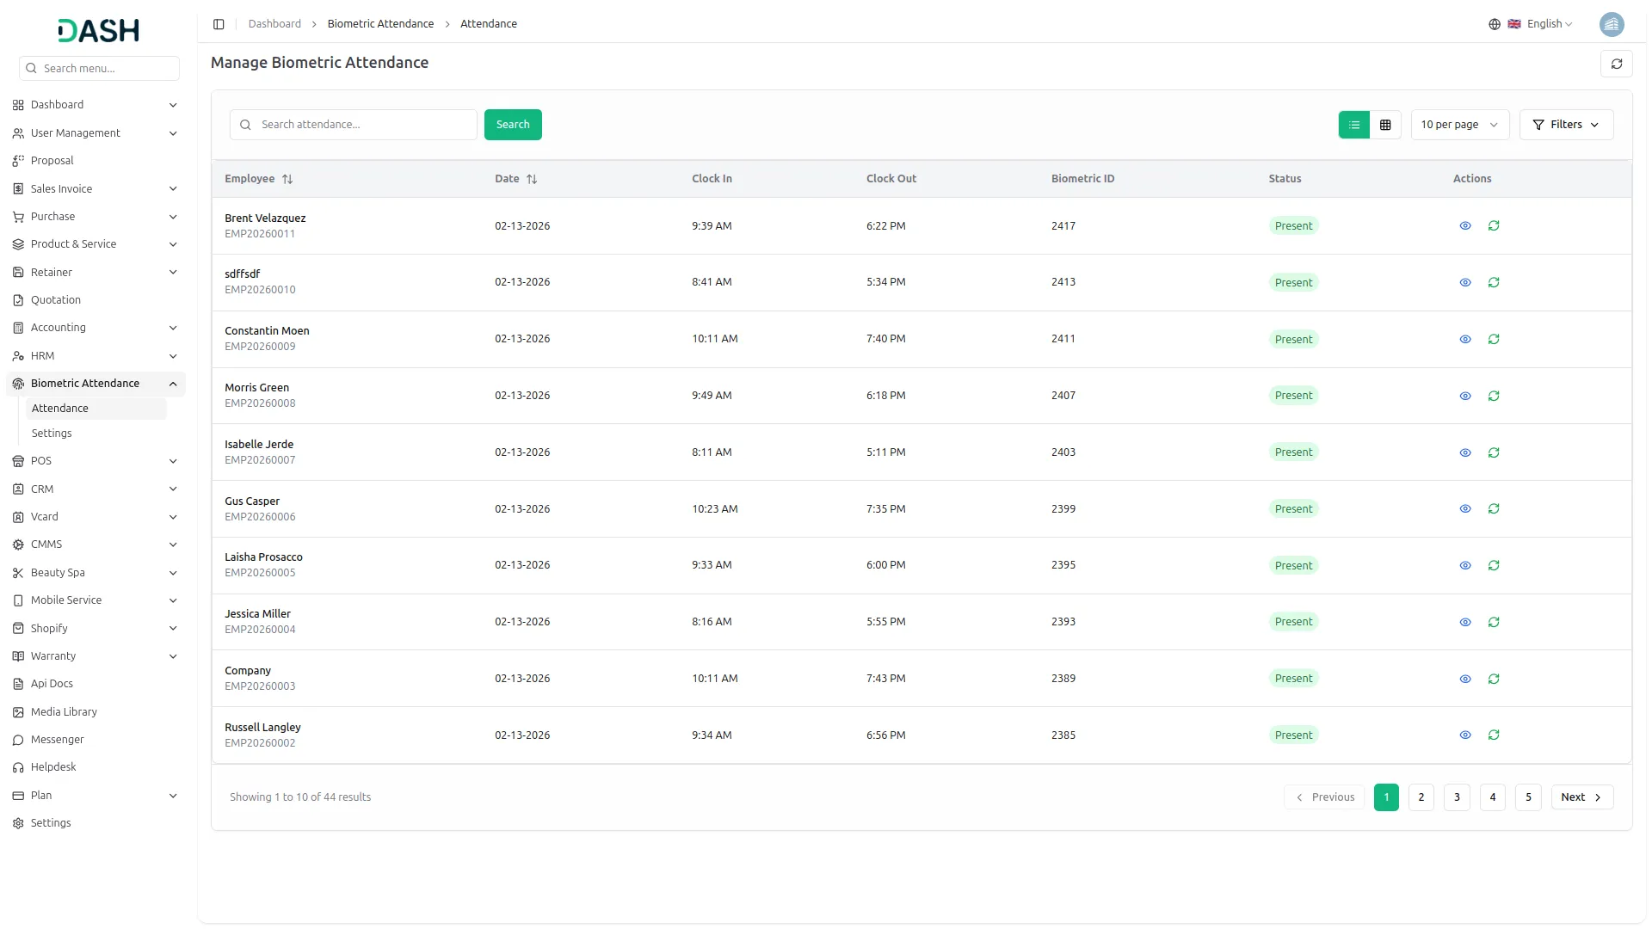Open Helpdesk in sidebar
Screen dimensions: 1652x929
pos(95,767)
